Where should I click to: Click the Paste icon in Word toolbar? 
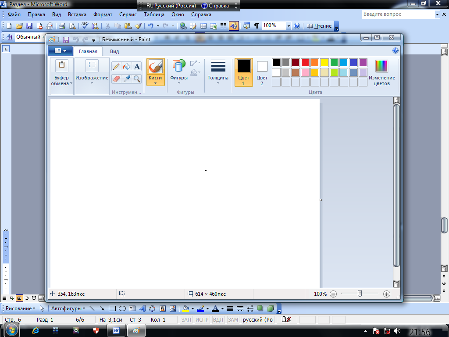click(128, 26)
